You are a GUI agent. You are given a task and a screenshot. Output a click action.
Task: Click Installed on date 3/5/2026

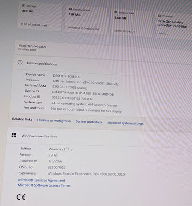pyautogui.click(x=55, y=161)
